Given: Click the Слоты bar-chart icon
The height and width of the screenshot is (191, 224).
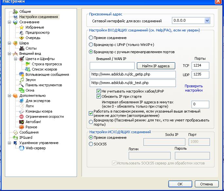Looking at the screenshot, I should (22, 48).
